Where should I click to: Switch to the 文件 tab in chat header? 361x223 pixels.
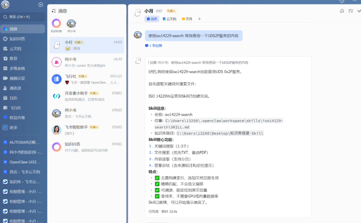[187, 19]
